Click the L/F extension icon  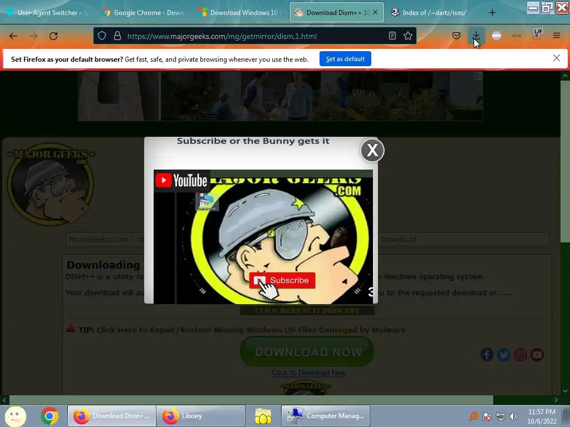[538, 34]
